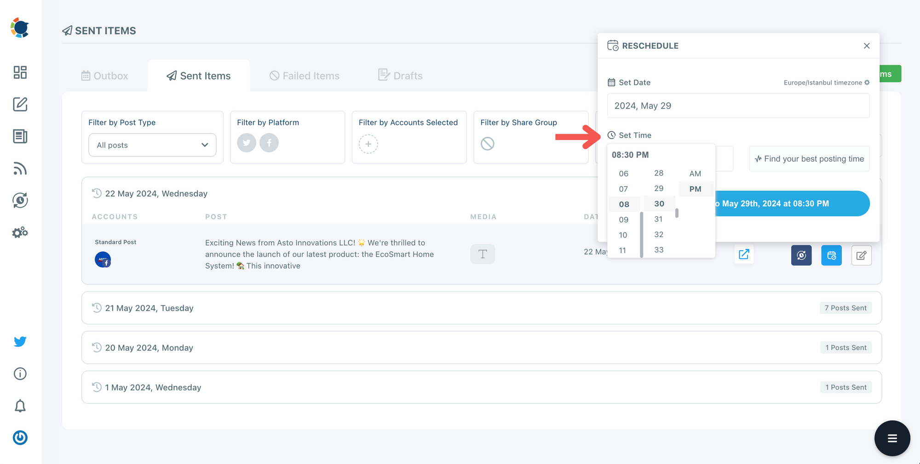The image size is (920, 464).
Task: Click the EcoSmart Home post text
Action: (319, 254)
